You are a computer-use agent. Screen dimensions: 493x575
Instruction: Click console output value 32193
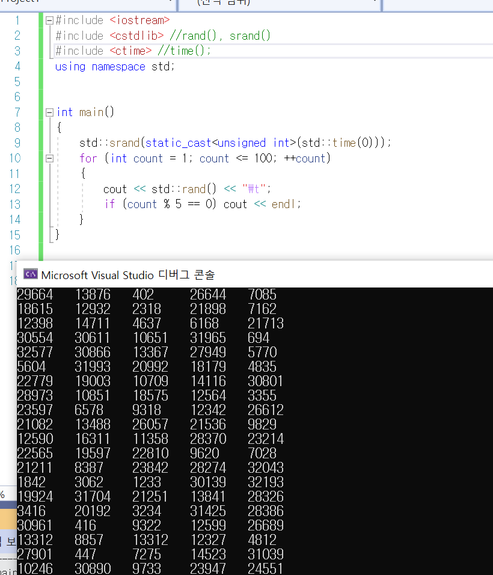click(266, 482)
